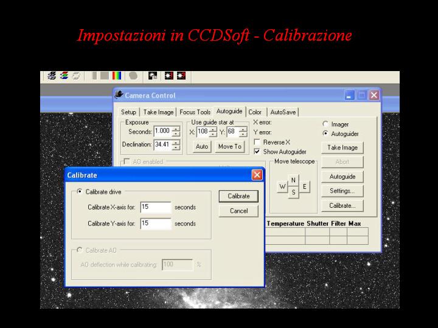Minimize the Camera Control window
Image resolution: width=438 pixels, height=328 pixels.
(349, 95)
